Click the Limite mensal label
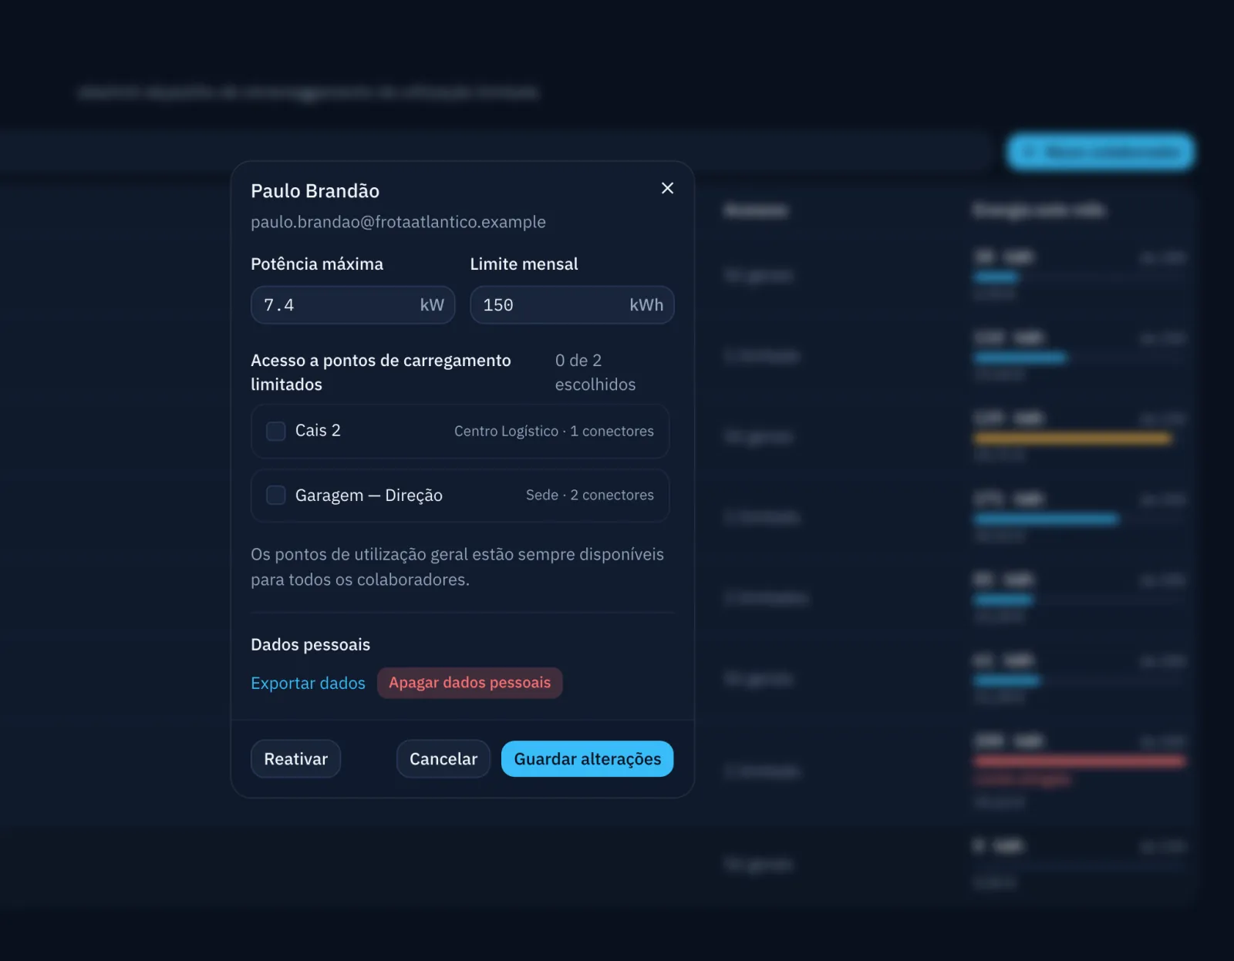 point(524,264)
